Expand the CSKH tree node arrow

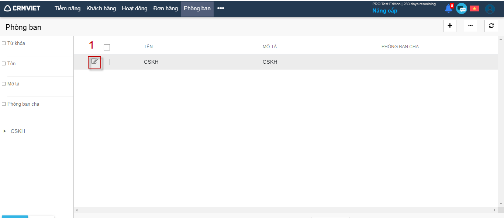click(5, 131)
